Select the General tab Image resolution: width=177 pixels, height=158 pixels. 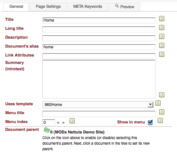click(x=16, y=7)
